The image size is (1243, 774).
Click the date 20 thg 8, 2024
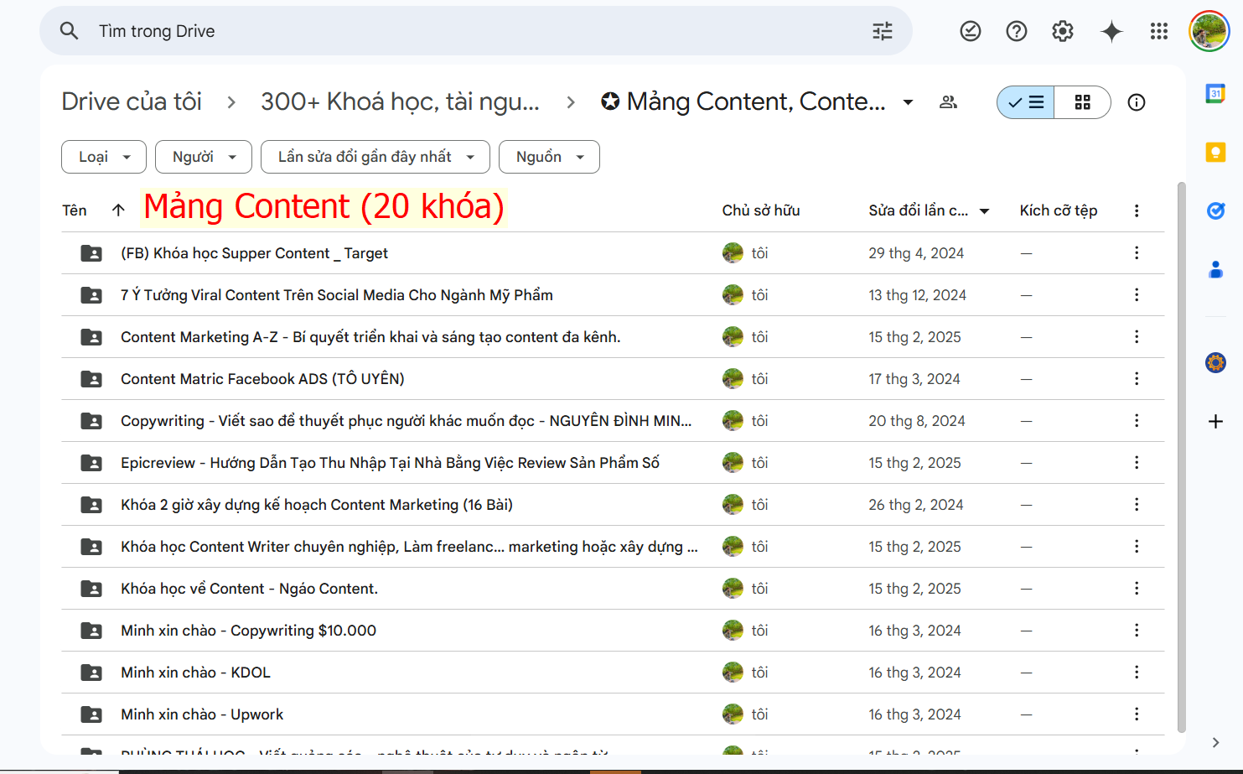tap(917, 421)
